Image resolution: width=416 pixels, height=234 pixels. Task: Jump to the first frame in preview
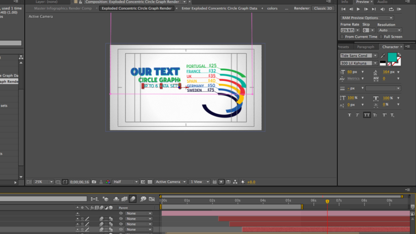click(x=344, y=9)
